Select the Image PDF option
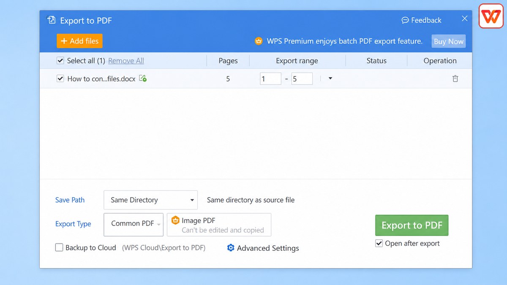This screenshot has height=285, width=507. coord(219,225)
